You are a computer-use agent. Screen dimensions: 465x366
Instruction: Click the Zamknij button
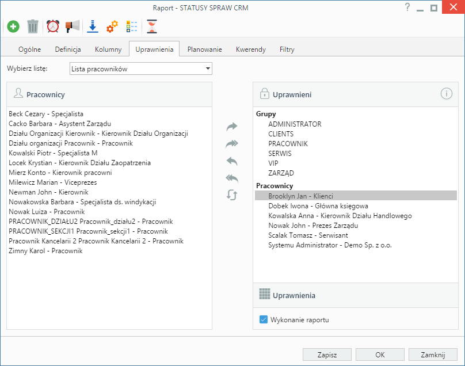click(433, 354)
